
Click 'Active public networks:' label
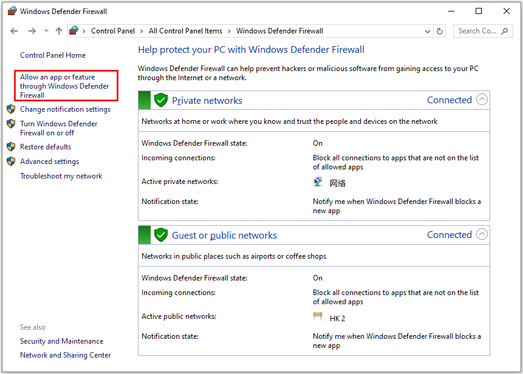pyautogui.click(x=179, y=316)
